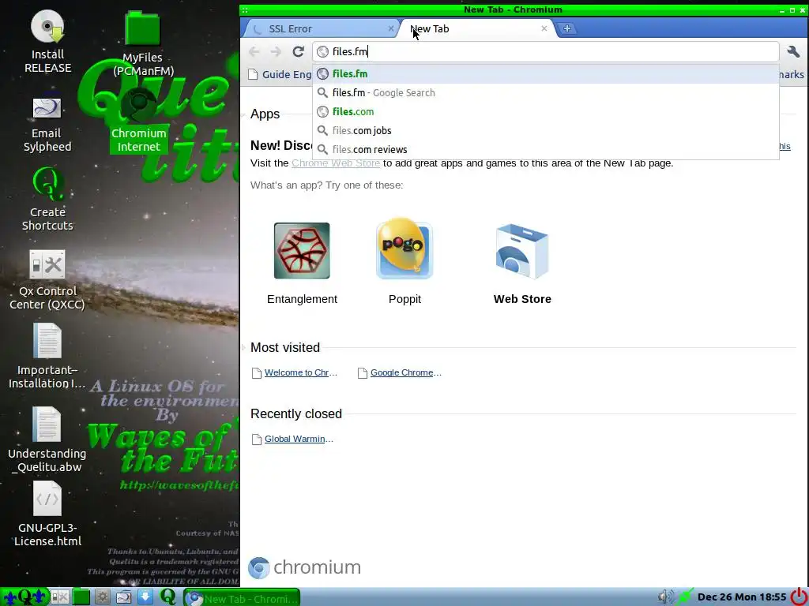Launch the Entanglement app
809x606 pixels.
(302, 263)
